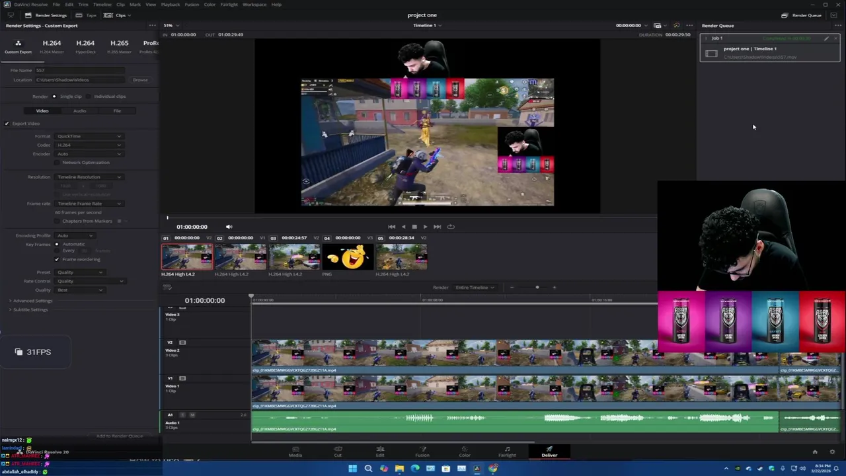The height and width of the screenshot is (476, 846).
Task: Open the Workspace menu
Action: click(x=254, y=5)
